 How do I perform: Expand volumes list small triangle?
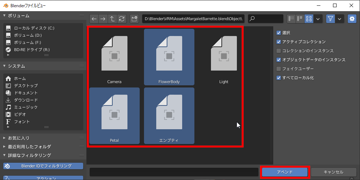point(8,55)
